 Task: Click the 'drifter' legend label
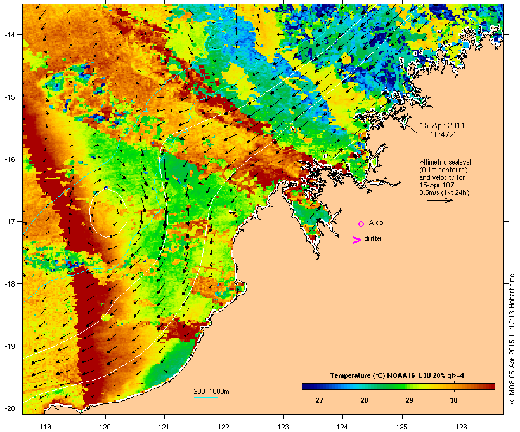pyautogui.click(x=373, y=238)
